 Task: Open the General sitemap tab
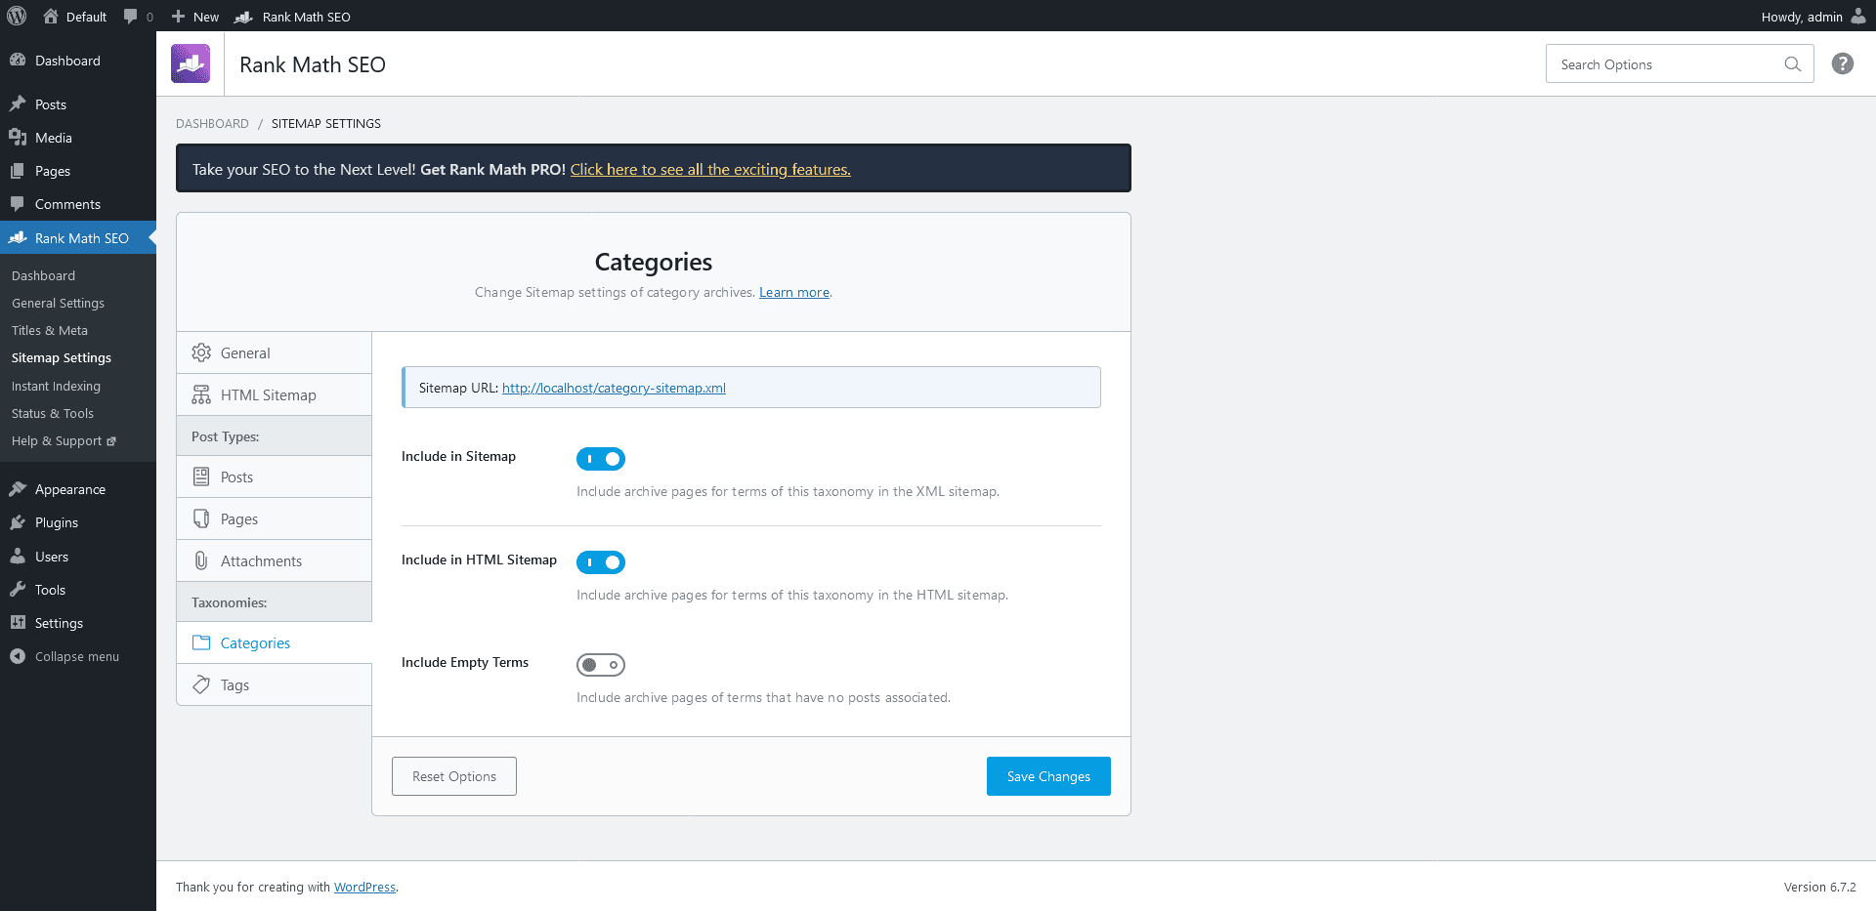pos(275,352)
